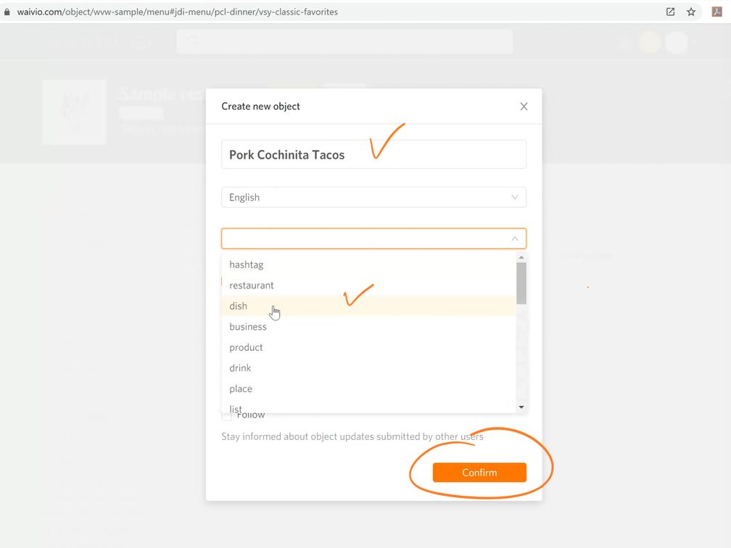Pick the 'place' option

pyautogui.click(x=241, y=389)
